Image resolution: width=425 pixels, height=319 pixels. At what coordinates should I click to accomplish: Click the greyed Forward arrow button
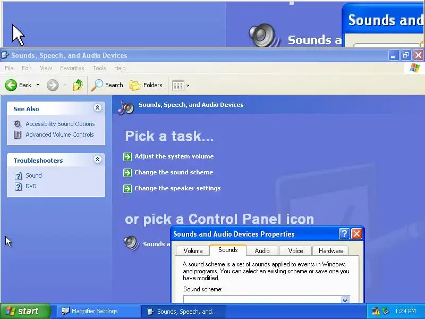53,85
